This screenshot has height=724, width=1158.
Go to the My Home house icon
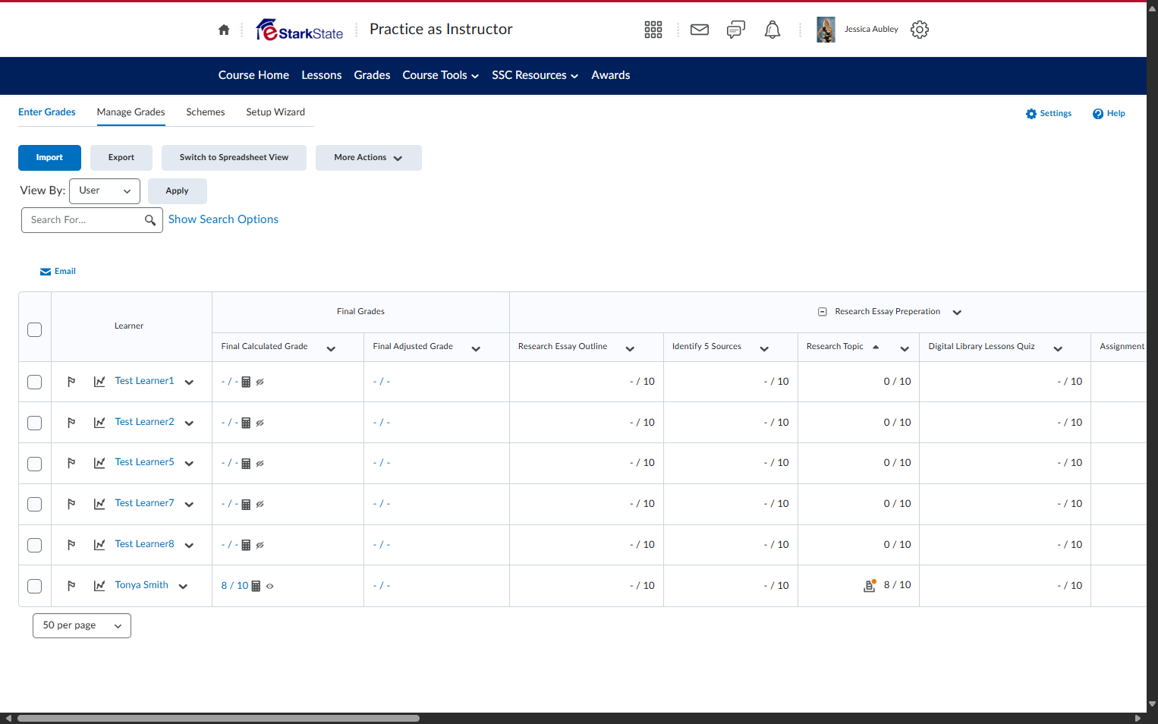[x=224, y=30]
